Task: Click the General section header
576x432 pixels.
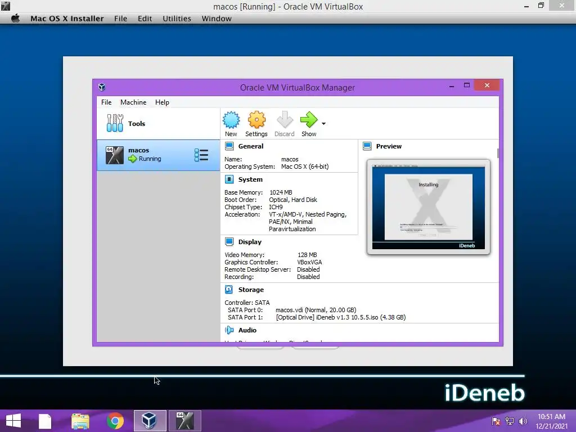Action: [x=251, y=146]
